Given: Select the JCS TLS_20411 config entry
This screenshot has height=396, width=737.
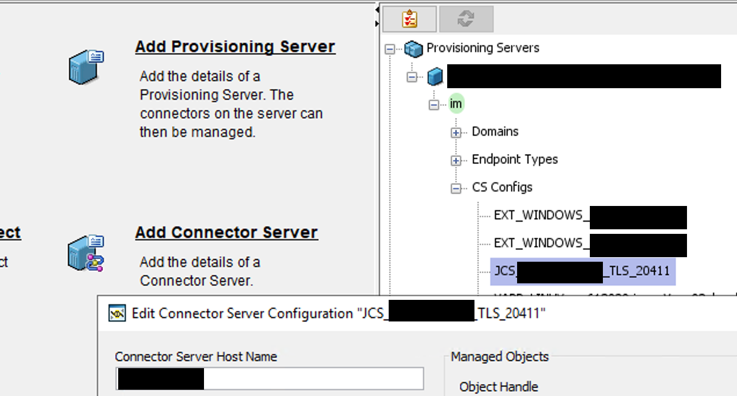Looking at the screenshot, I should (582, 271).
